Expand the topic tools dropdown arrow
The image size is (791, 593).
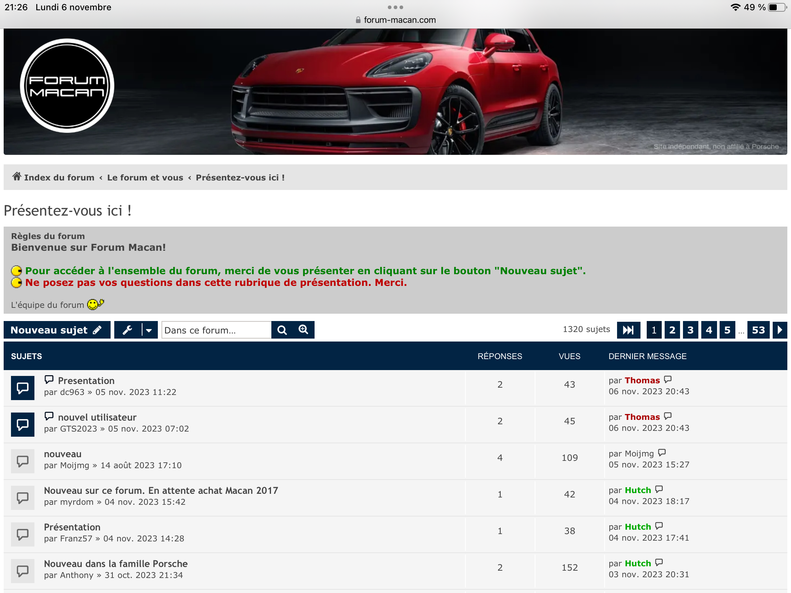tap(149, 330)
